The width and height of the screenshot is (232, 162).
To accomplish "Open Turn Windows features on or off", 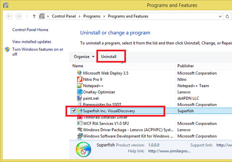I will tap(38, 52).
